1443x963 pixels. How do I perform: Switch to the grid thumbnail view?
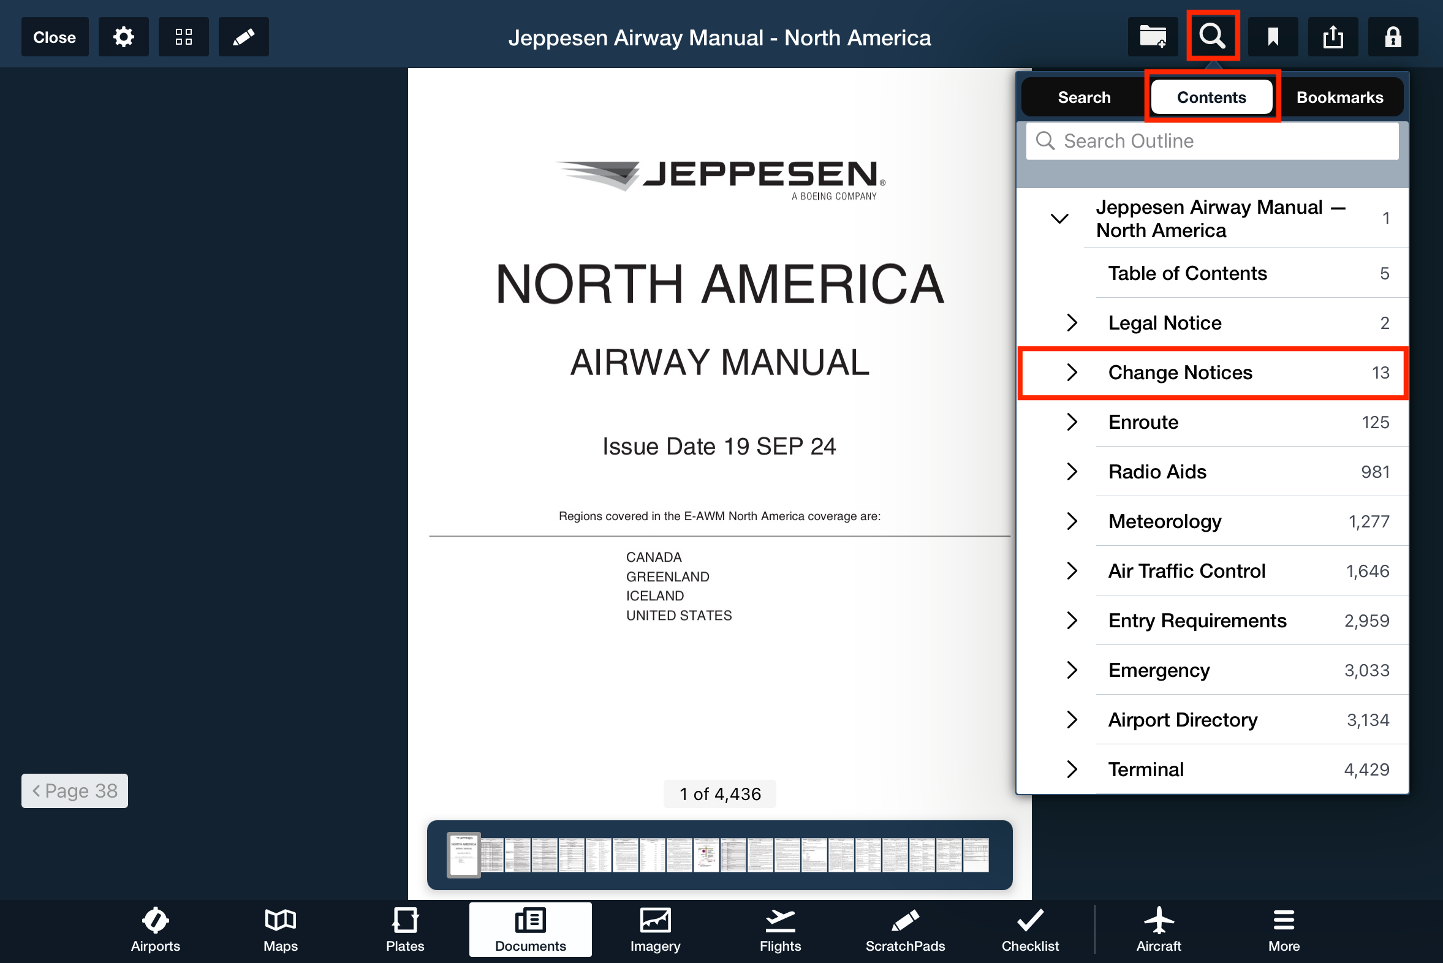(x=184, y=37)
